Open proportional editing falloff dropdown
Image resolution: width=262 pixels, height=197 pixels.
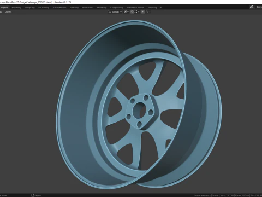tap(148, 12)
